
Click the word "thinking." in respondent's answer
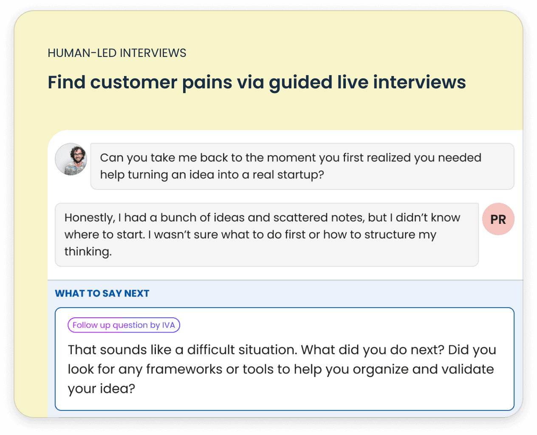click(x=88, y=251)
